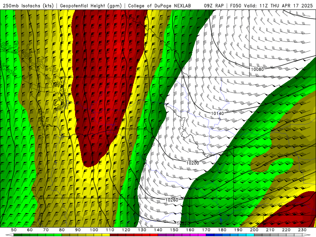Click the "Geopotential Height (gpm)" header label

coord(91,6)
